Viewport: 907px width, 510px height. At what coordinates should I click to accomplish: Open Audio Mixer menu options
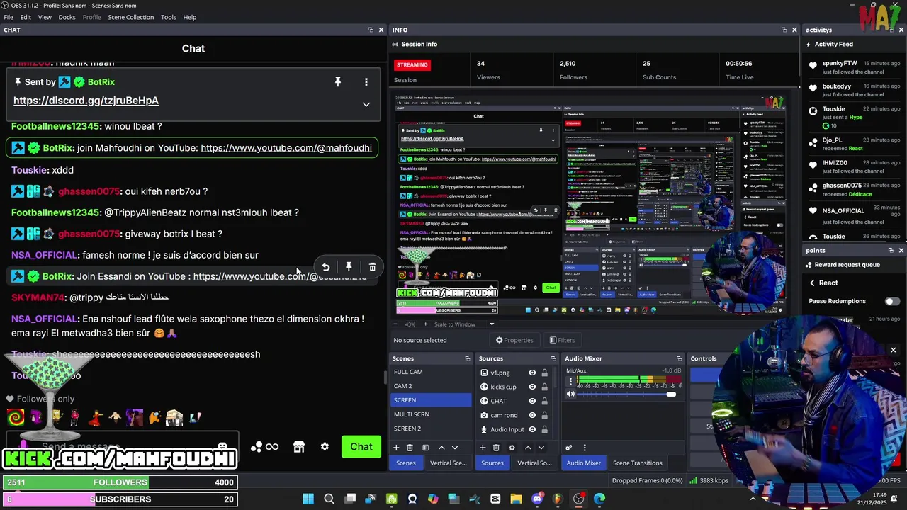point(585,448)
